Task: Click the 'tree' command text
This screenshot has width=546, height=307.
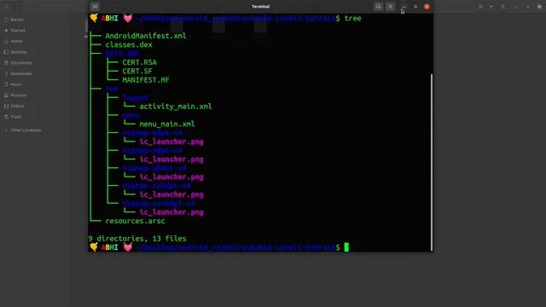Action: click(352, 19)
